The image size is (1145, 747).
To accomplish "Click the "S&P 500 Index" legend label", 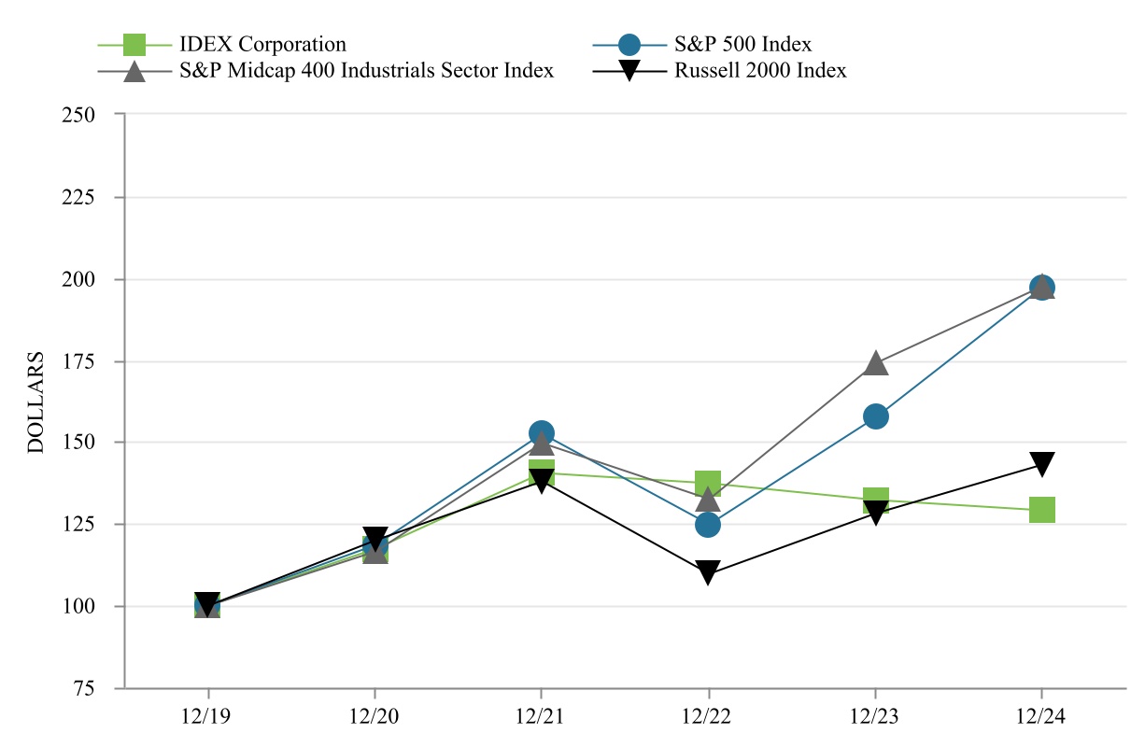I will pos(742,44).
